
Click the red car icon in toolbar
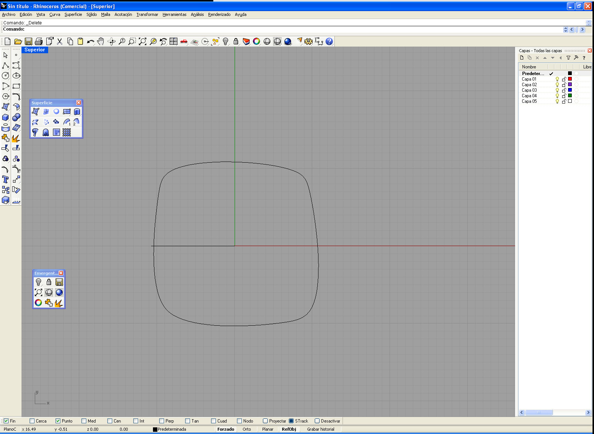184,41
